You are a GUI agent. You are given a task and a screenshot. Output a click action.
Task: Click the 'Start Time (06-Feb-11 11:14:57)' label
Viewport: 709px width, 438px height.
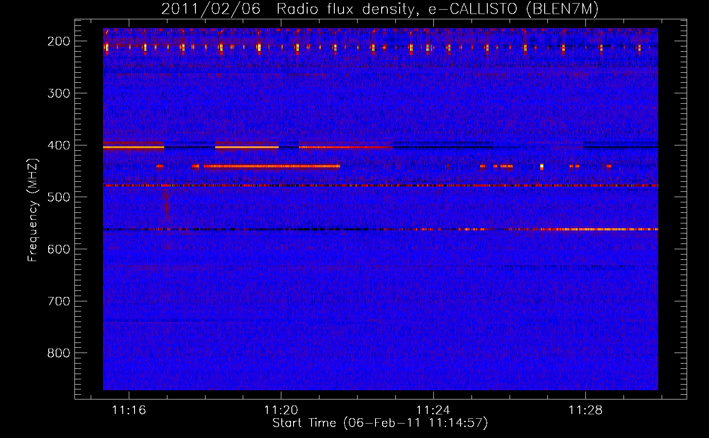(x=380, y=423)
